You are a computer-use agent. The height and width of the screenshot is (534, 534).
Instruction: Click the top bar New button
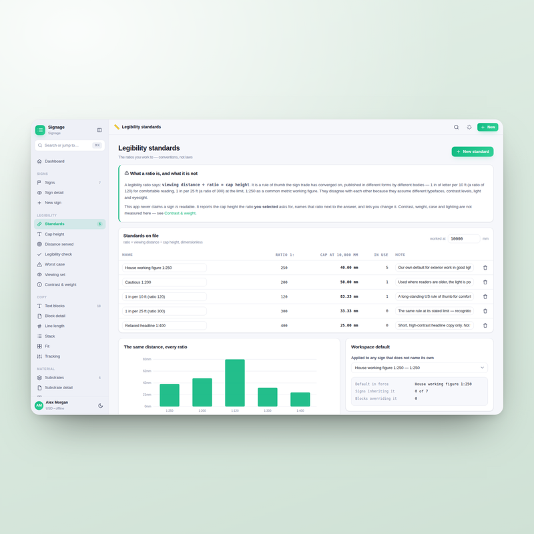(488, 127)
